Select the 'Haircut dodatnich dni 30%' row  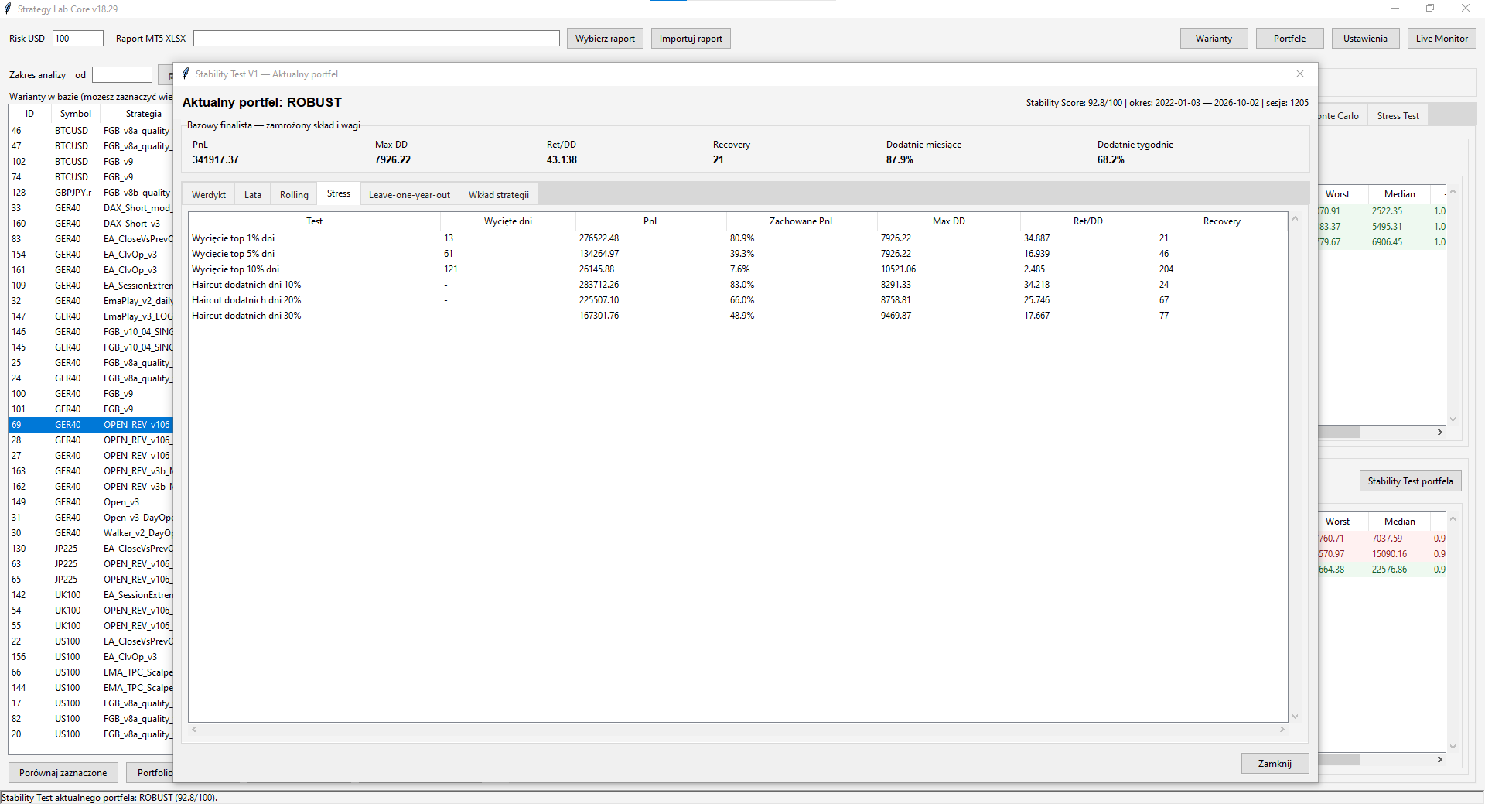click(738, 316)
